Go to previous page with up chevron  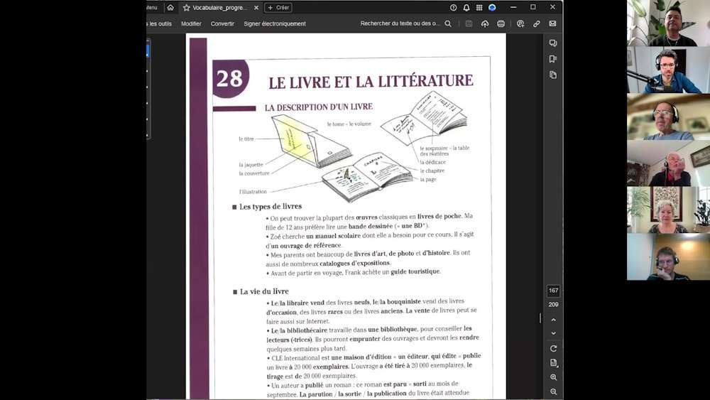coord(553,320)
